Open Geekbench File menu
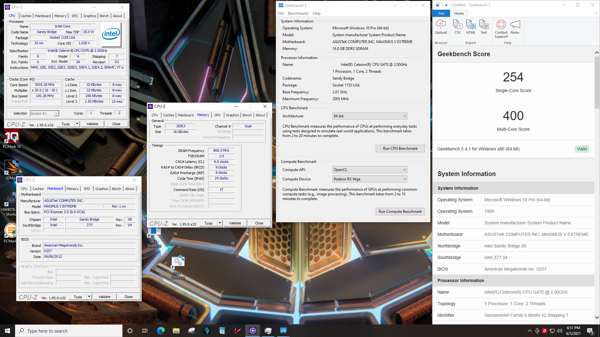600x337 pixels. click(281, 13)
